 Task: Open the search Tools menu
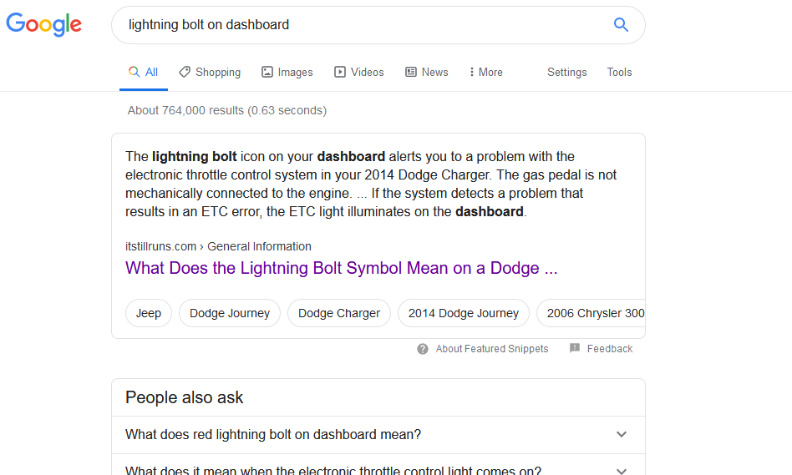coord(619,73)
